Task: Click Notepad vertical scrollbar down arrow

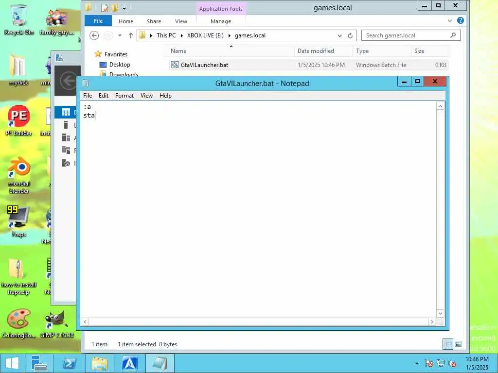Action: tap(440, 313)
